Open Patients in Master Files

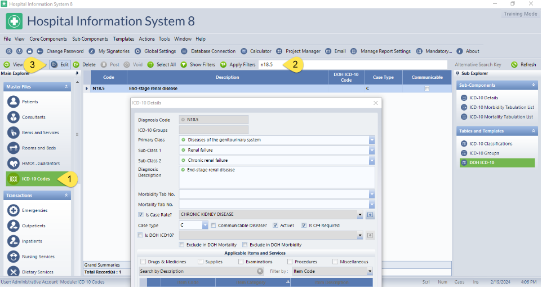click(x=30, y=101)
